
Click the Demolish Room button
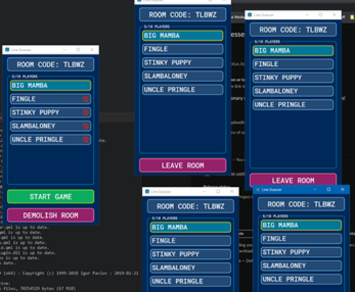click(x=50, y=215)
